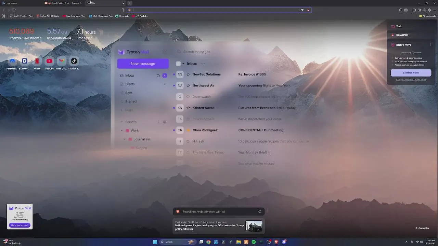Click Customize at bottom right
438x246 pixels.
click(x=422, y=228)
